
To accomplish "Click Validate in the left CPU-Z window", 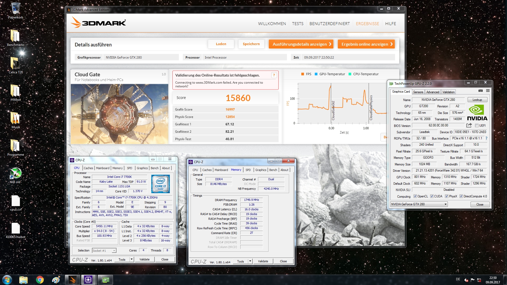I will pyautogui.click(x=144, y=259).
